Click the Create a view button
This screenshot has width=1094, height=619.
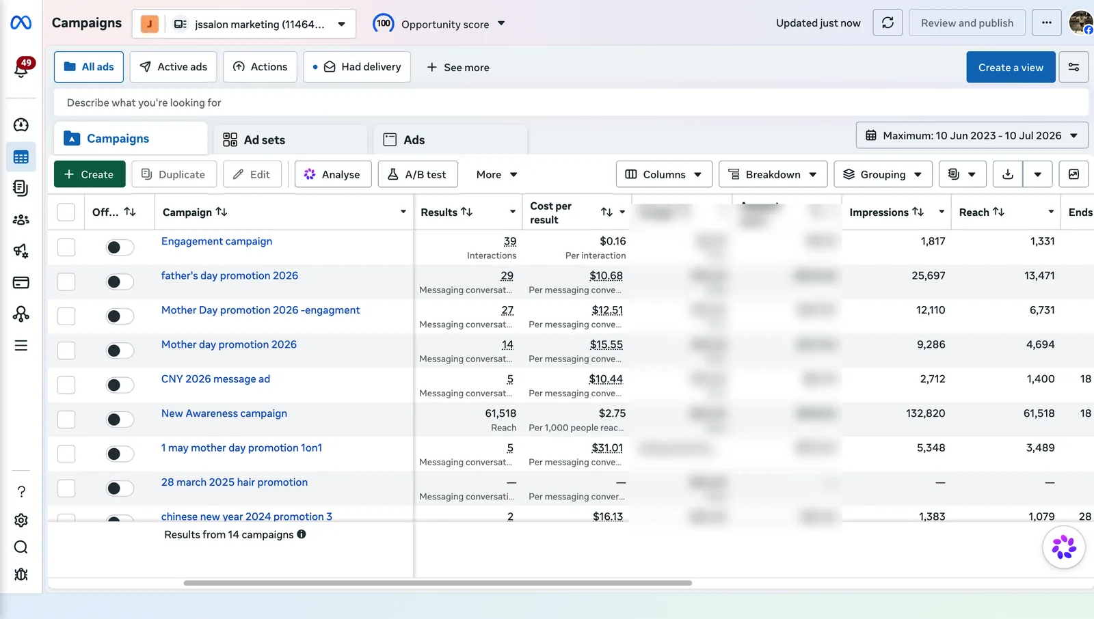click(x=1011, y=67)
